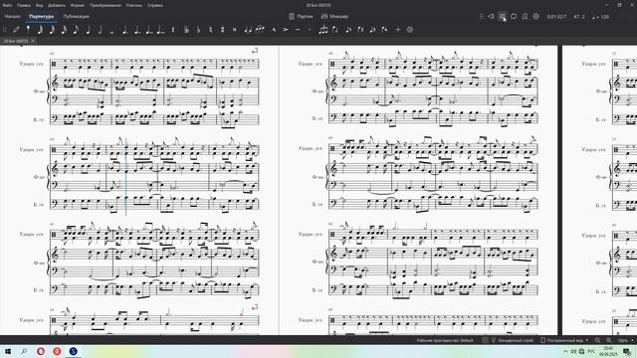
Task: Add marcato articulation
Action: pos(274,29)
